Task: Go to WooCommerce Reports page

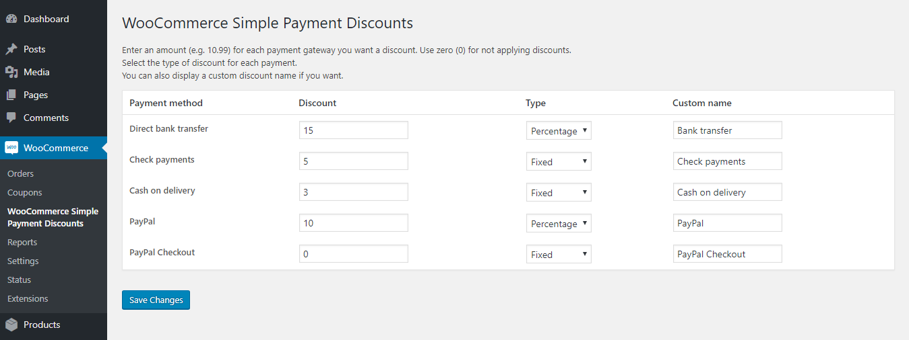Action: pyautogui.click(x=22, y=242)
